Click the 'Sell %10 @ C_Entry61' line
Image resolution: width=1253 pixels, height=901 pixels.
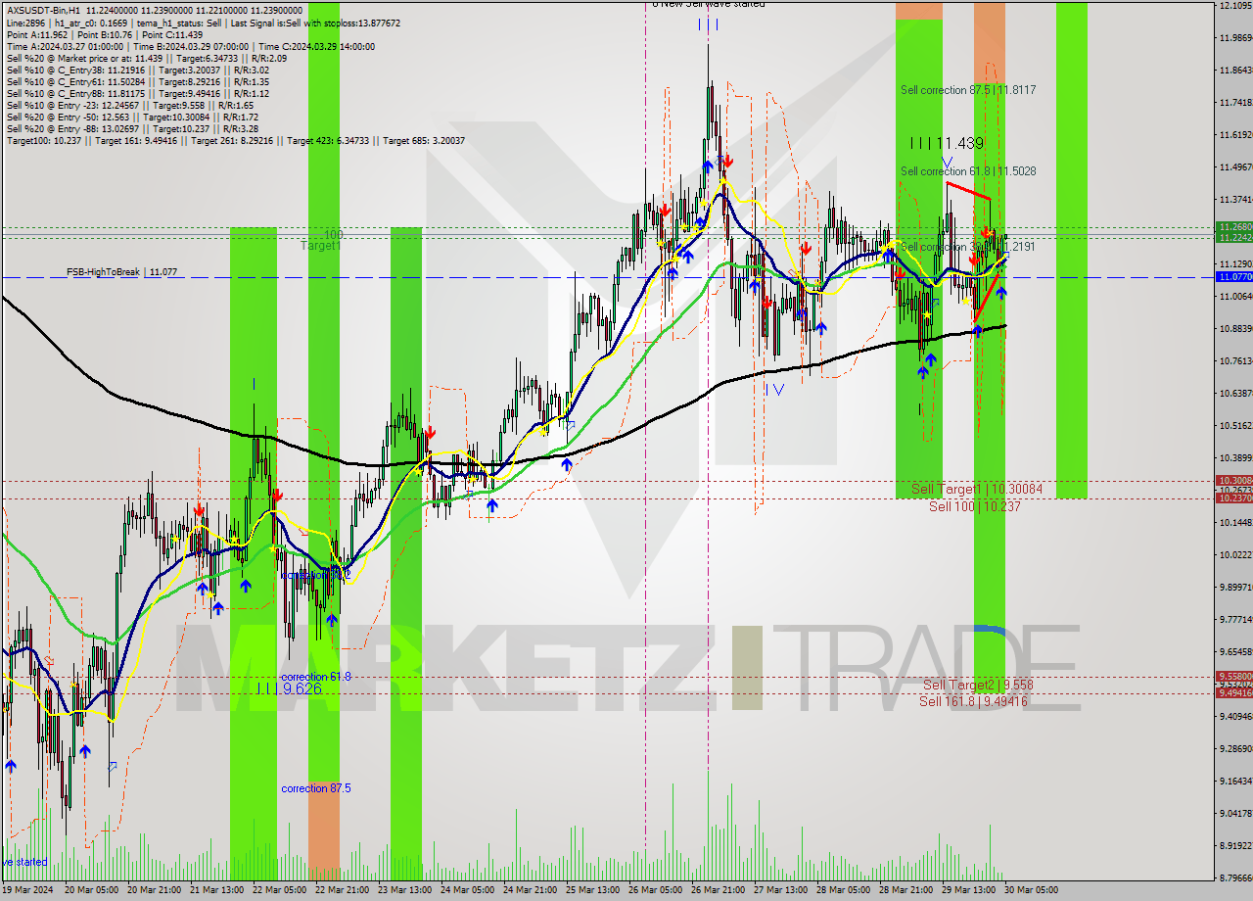(x=138, y=82)
